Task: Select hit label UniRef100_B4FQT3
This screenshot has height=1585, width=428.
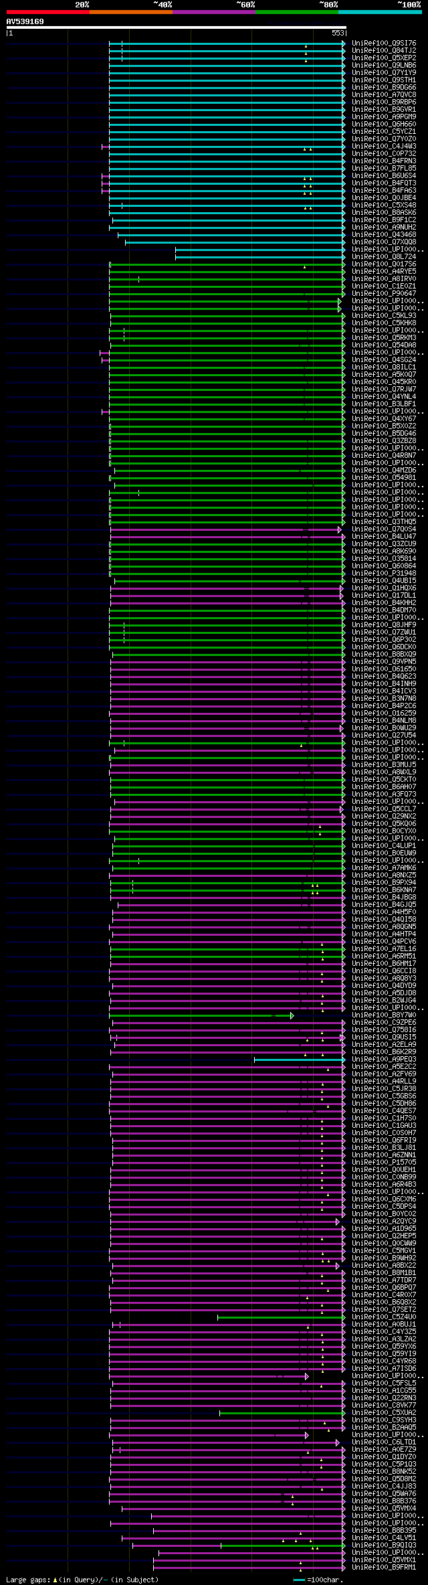Action: click(x=384, y=183)
